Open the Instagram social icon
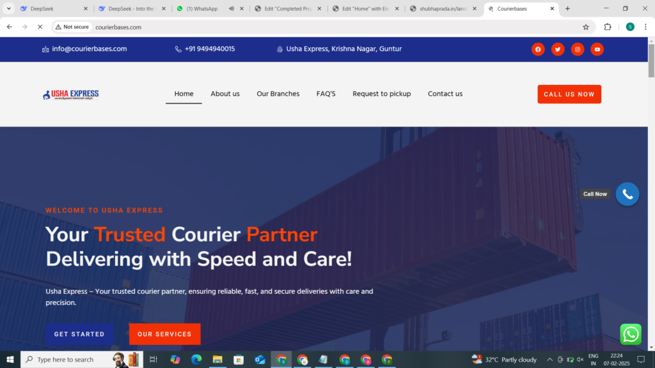655x368 pixels. [578, 49]
